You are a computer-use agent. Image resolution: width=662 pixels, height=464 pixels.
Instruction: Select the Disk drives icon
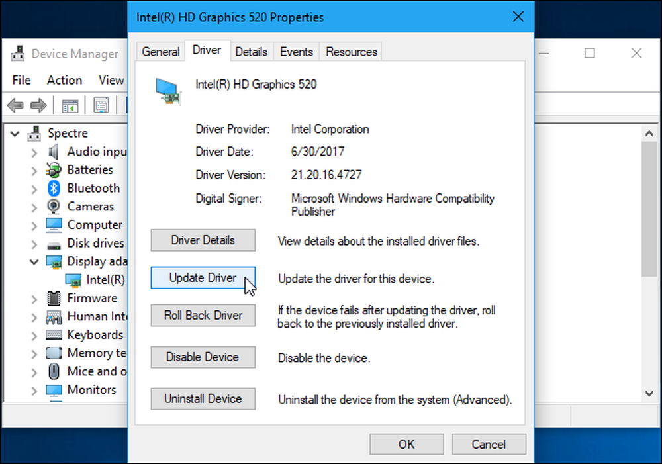pos(54,245)
